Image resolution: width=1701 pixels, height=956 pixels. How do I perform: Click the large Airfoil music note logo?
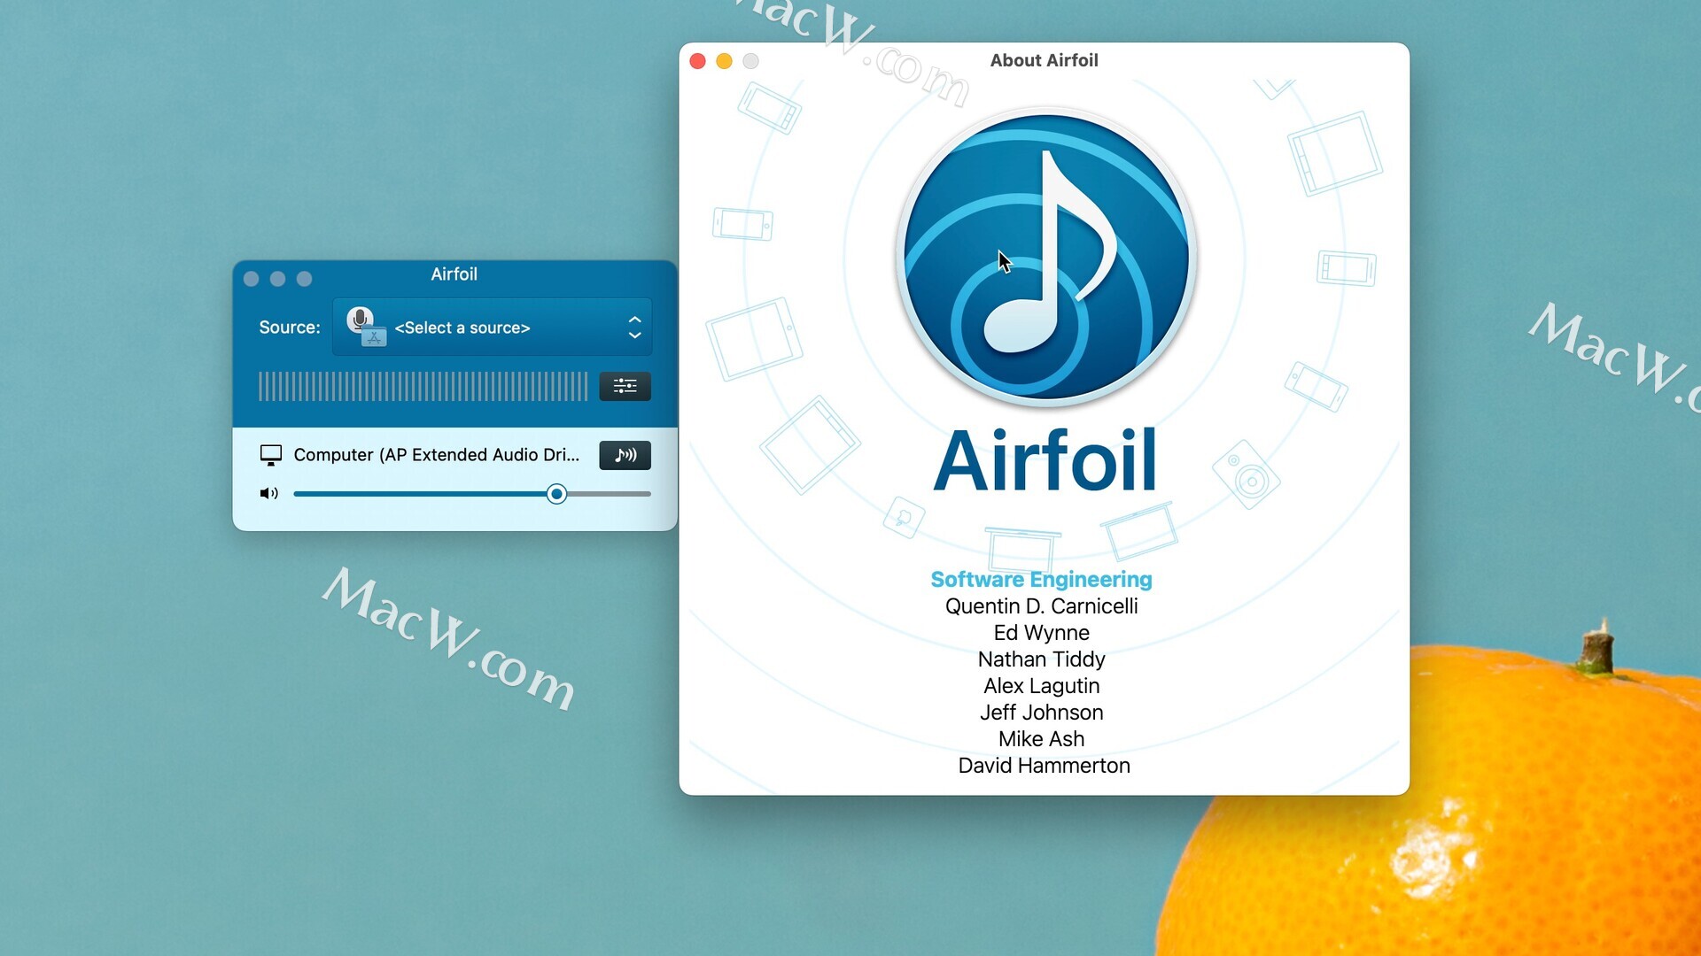point(1045,258)
